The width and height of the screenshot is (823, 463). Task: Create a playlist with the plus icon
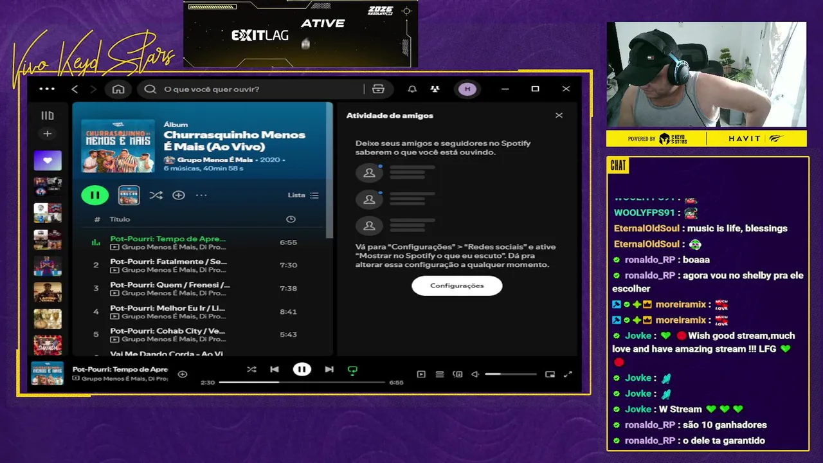pos(47,134)
